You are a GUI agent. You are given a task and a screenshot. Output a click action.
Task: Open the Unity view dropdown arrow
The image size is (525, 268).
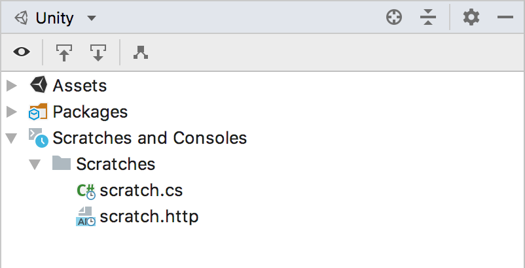coord(92,18)
